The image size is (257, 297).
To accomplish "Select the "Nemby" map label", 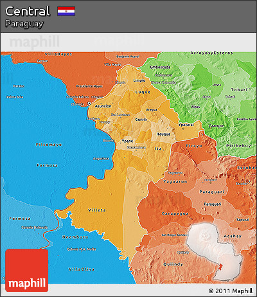I will 105,122.
